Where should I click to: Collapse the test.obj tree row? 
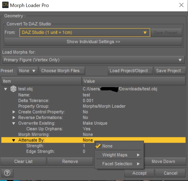pos(6,89)
